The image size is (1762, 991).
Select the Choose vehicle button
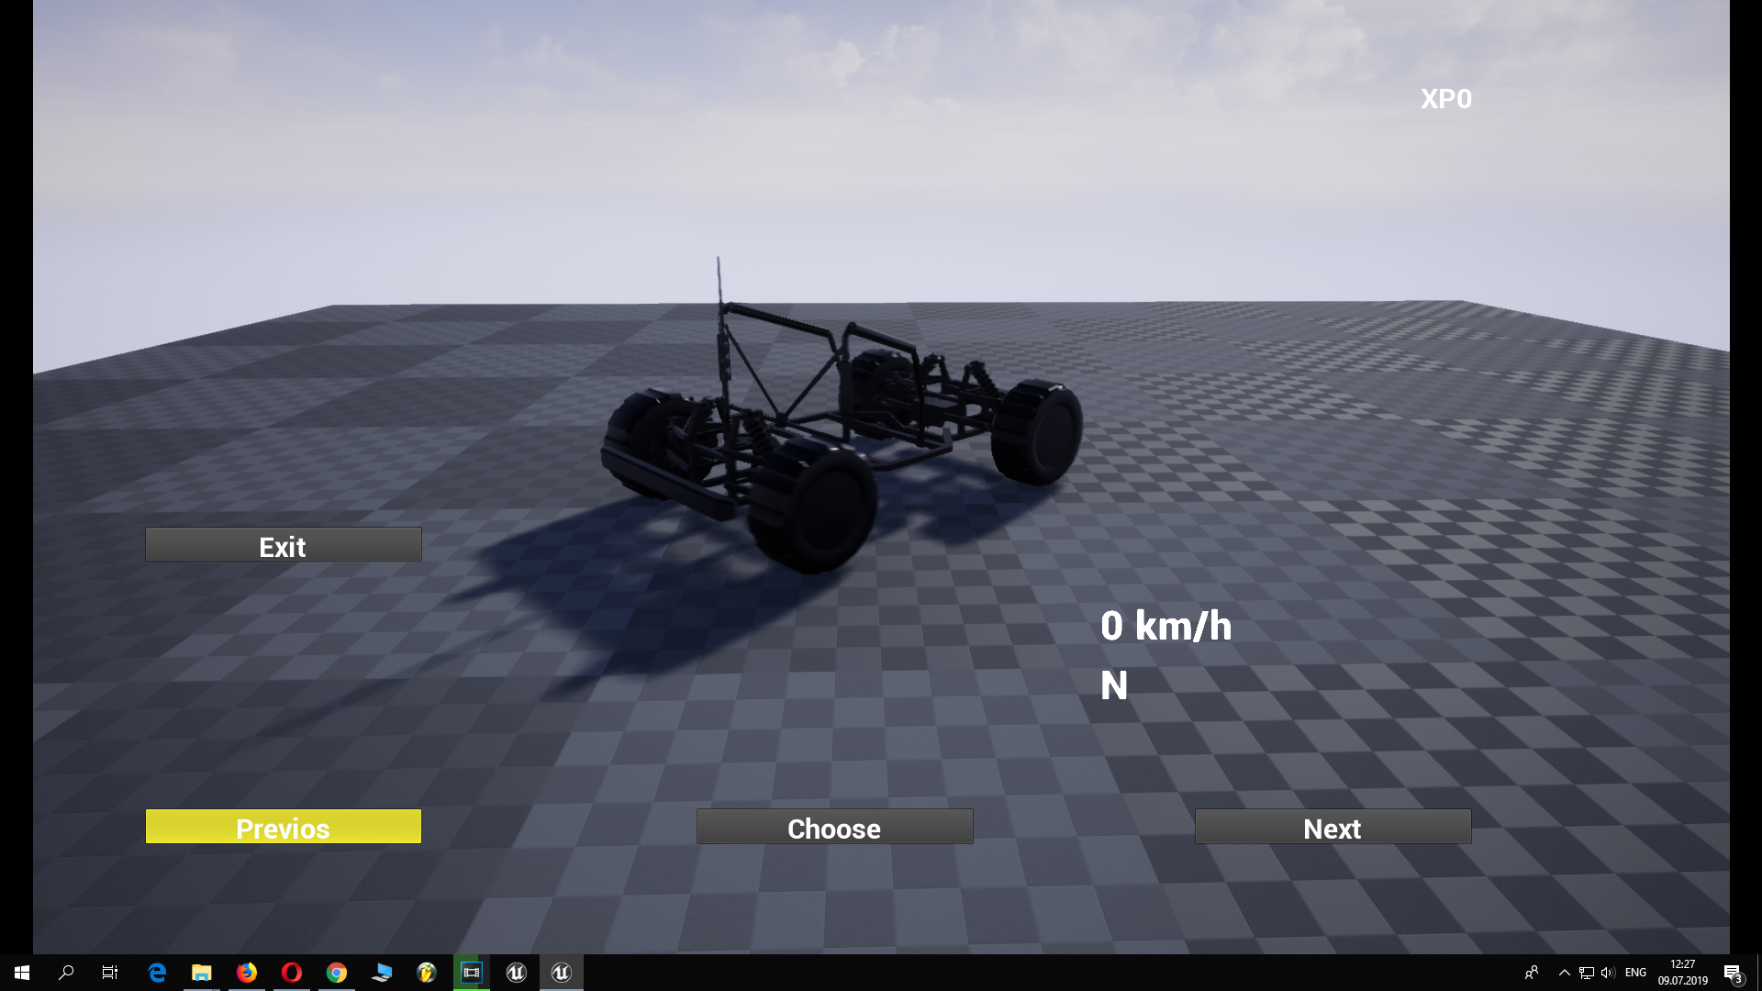coord(835,828)
